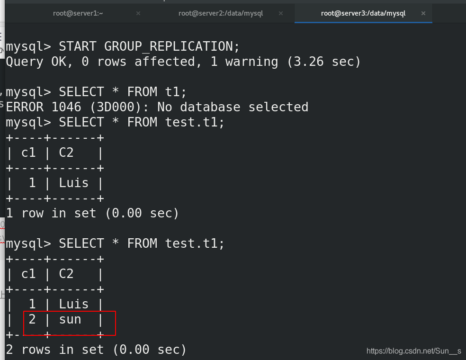Image resolution: width=466 pixels, height=360 pixels.
Task: Click the "1 row in set" line
Action: click(x=92, y=213)
